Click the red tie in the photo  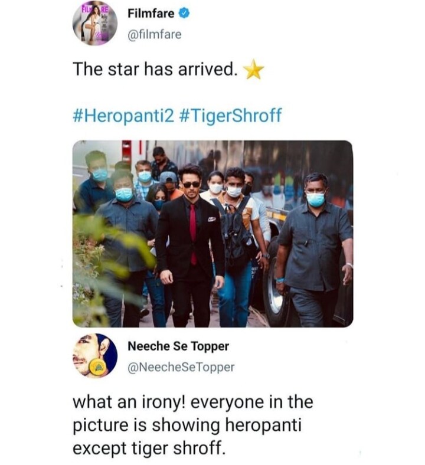coord(192,233)
